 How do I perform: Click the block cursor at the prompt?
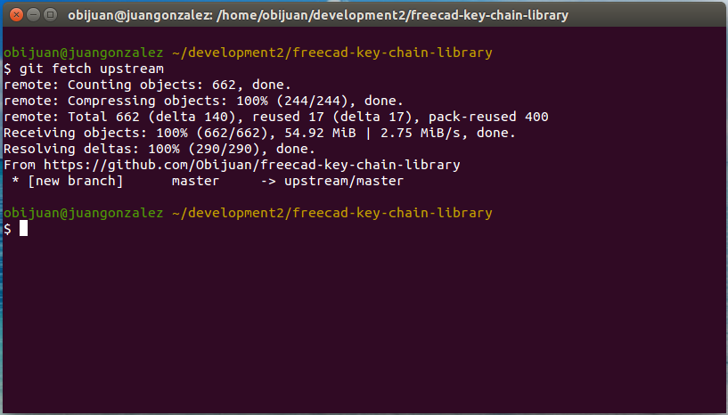pos(24,229)
